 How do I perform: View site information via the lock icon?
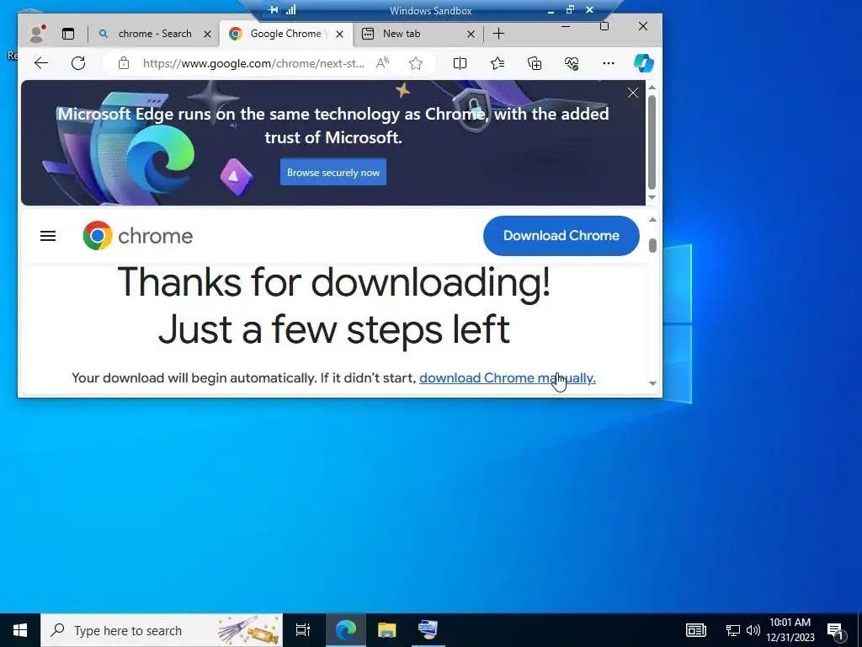tap(124, 62)
